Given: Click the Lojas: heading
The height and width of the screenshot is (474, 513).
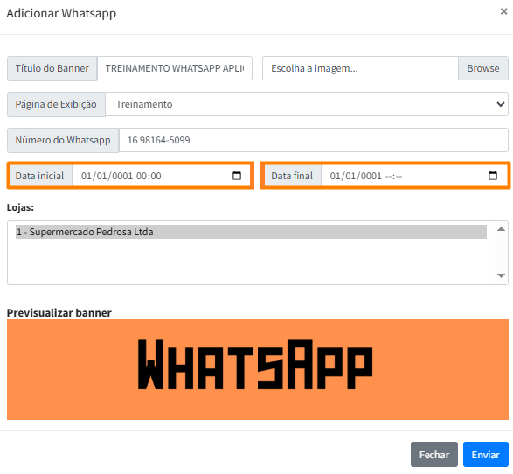Looking at the screenshot, I should (20, 207).
